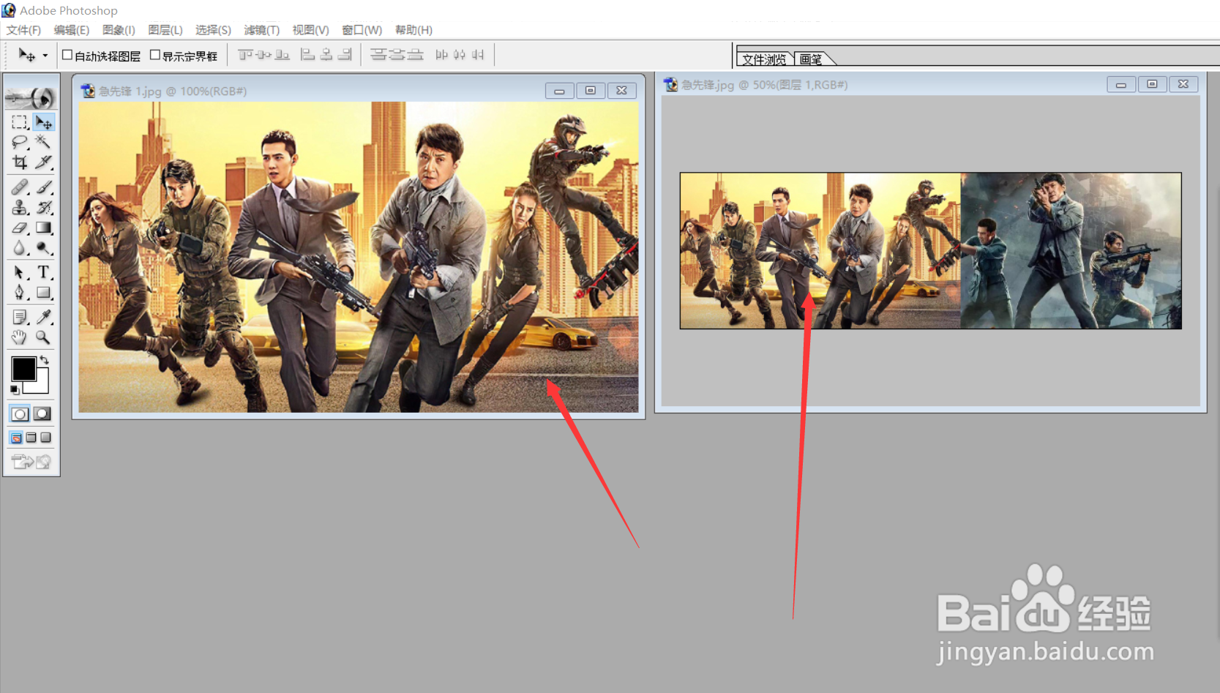The image size is (1220, 693).
Task: Select the Type tool
Action: 44,273
